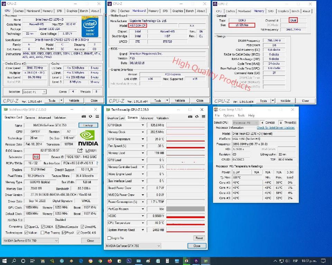Click Validate in the CPU-Z Memory window
This screenshot has height=265, width=332.
pyautogui.click(x=285, y=101)
